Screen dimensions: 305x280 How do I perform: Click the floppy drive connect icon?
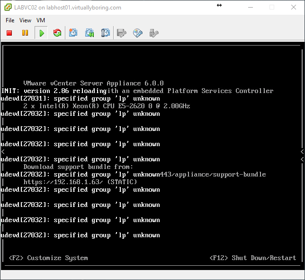pos(122,33)
